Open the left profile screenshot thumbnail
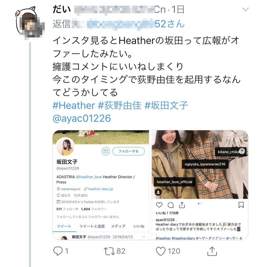Image resolution: width=261 pixels, height=267 pixels. 101,185
